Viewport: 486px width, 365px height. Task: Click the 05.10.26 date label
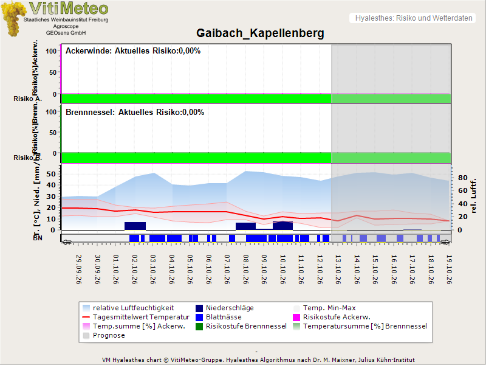pyautogui.click(x=190, y=269)
